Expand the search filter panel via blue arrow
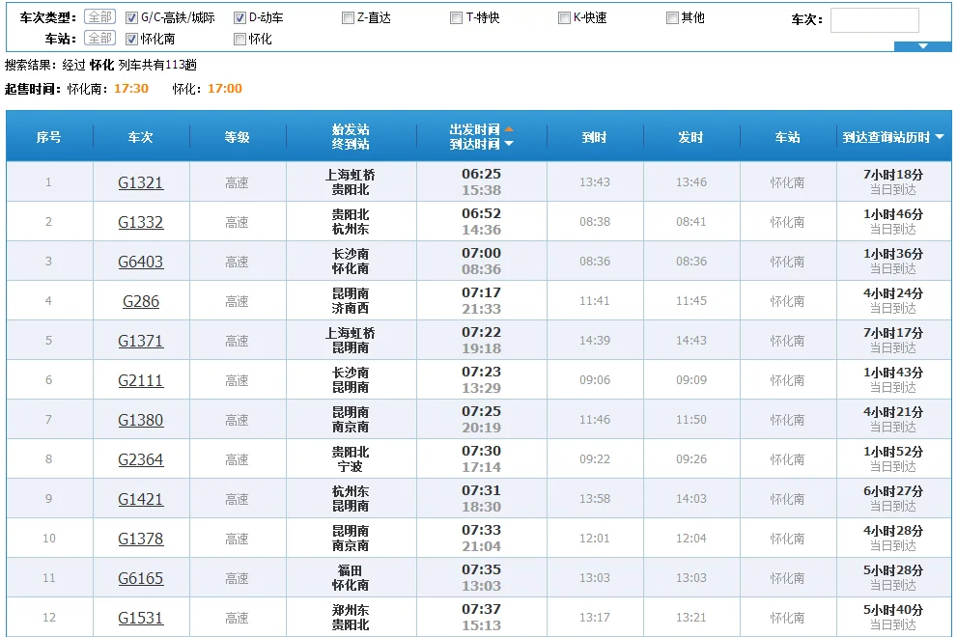Viewport: 957px width, 637px height. click(922, 45)
